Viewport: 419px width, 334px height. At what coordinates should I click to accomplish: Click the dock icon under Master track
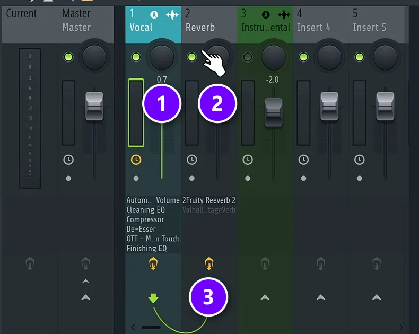(85, 263)
